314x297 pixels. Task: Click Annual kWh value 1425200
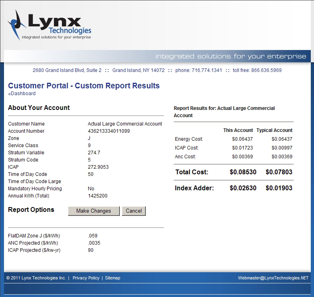(x=97, y=196)
